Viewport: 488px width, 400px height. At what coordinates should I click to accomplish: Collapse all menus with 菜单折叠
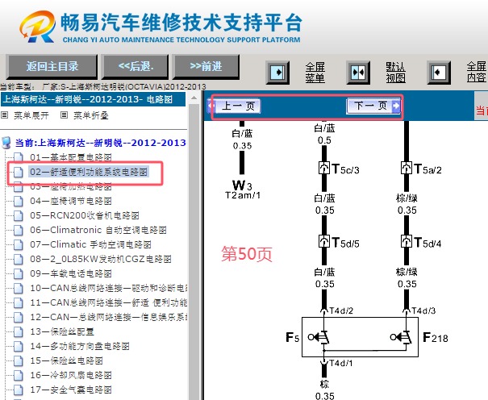[91, 115]
